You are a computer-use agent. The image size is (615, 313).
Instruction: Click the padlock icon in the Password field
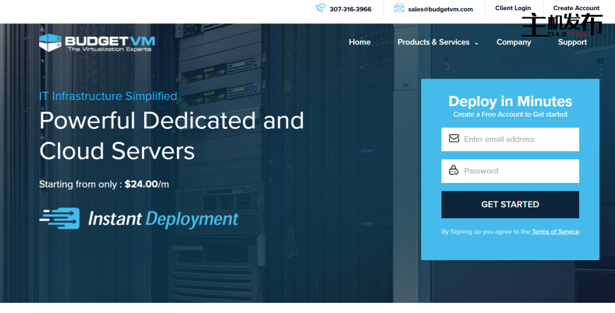coord(454,171)
